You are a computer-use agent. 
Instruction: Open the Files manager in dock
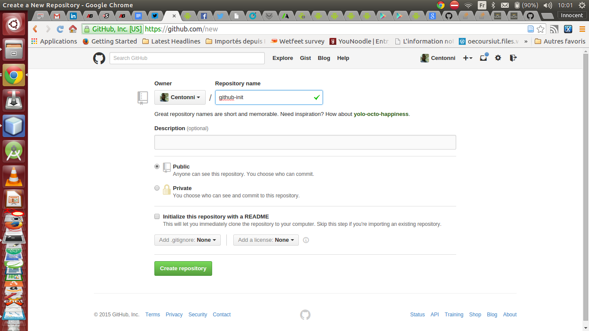(14, 50)
